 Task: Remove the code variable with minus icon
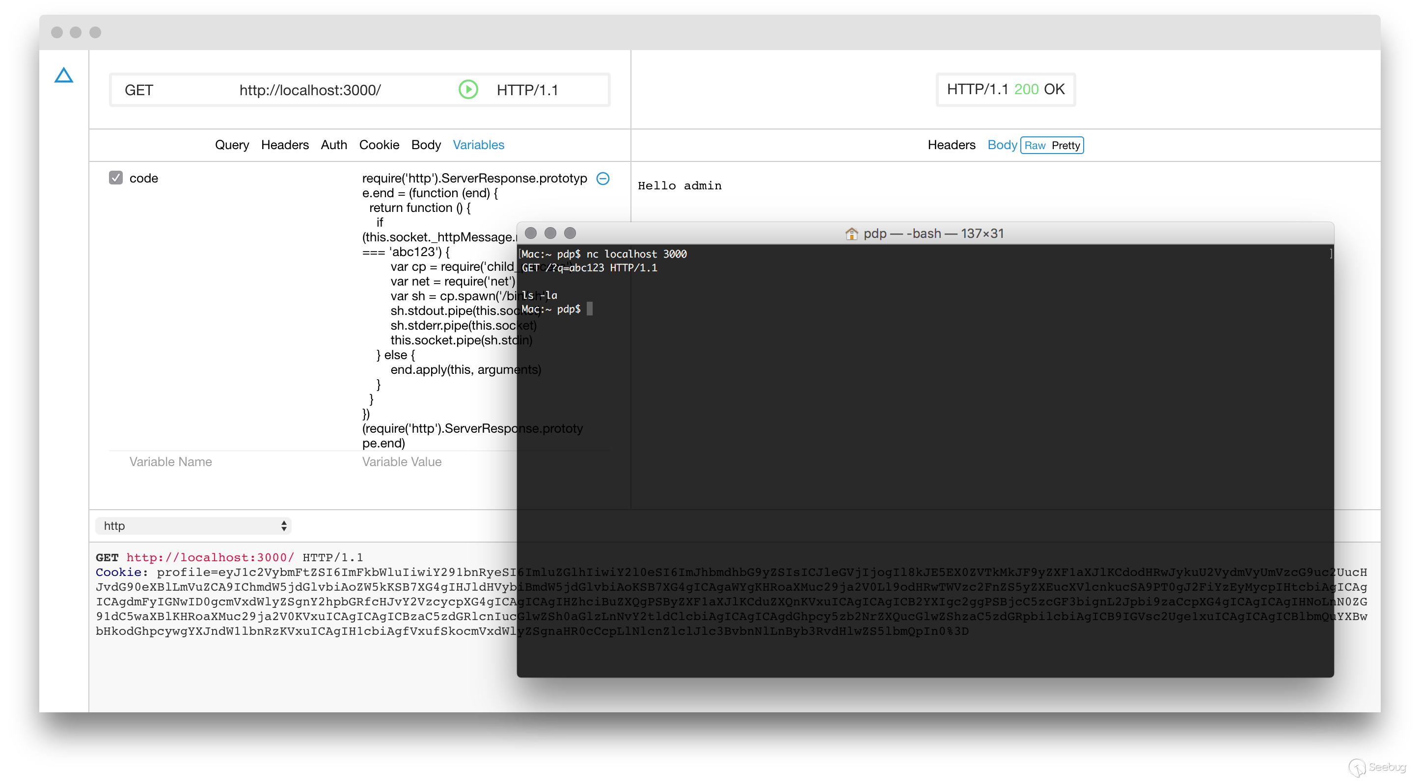(x=603, y=179)
